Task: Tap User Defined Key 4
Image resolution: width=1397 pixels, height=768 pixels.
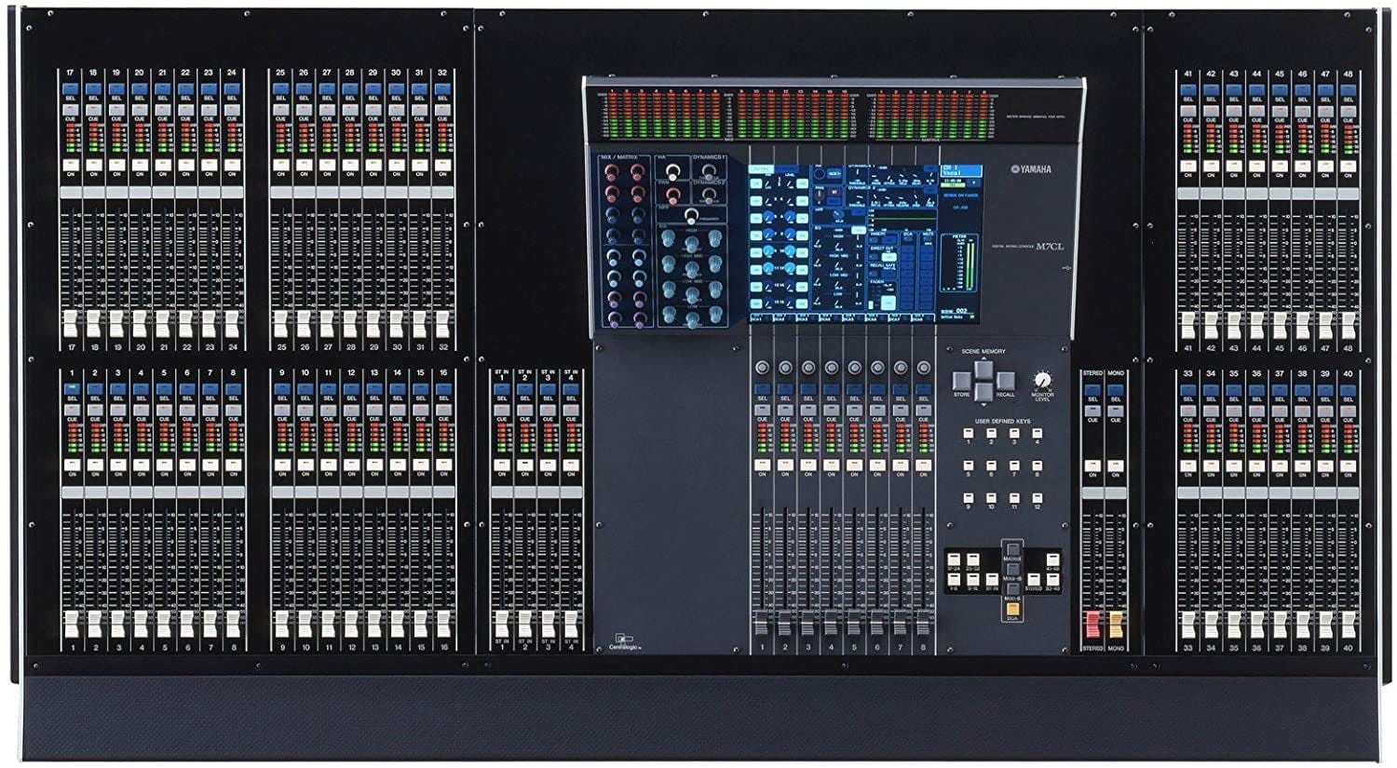Action: (1038, 434)
